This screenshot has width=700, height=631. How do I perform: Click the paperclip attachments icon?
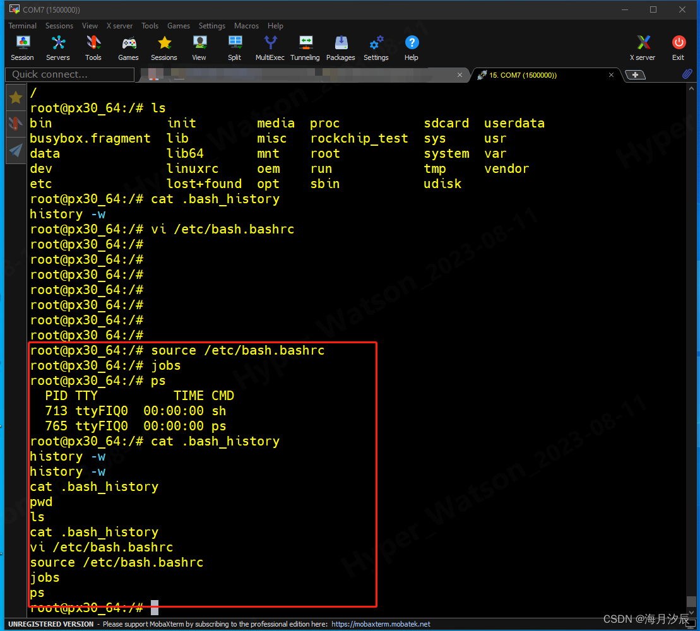click(x=687, y=74)
